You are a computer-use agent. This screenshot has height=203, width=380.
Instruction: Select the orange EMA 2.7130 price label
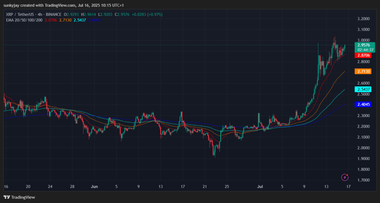point(363,71)
